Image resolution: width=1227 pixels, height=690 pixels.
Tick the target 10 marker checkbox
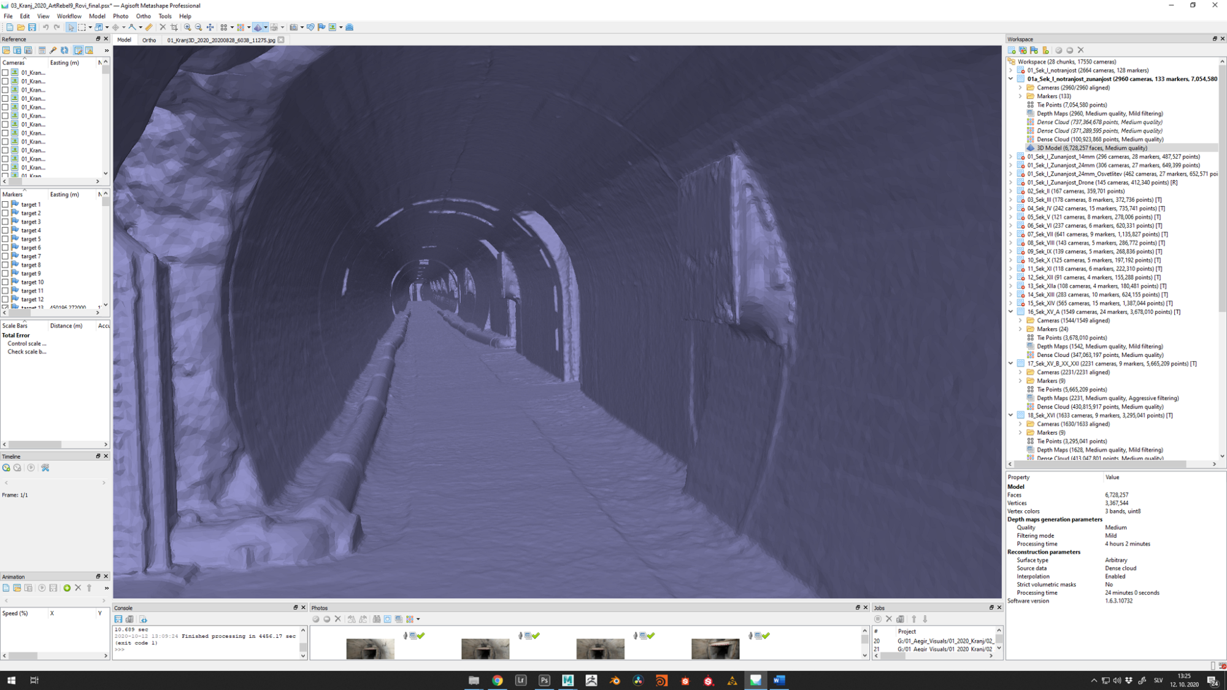click(6, 282)
